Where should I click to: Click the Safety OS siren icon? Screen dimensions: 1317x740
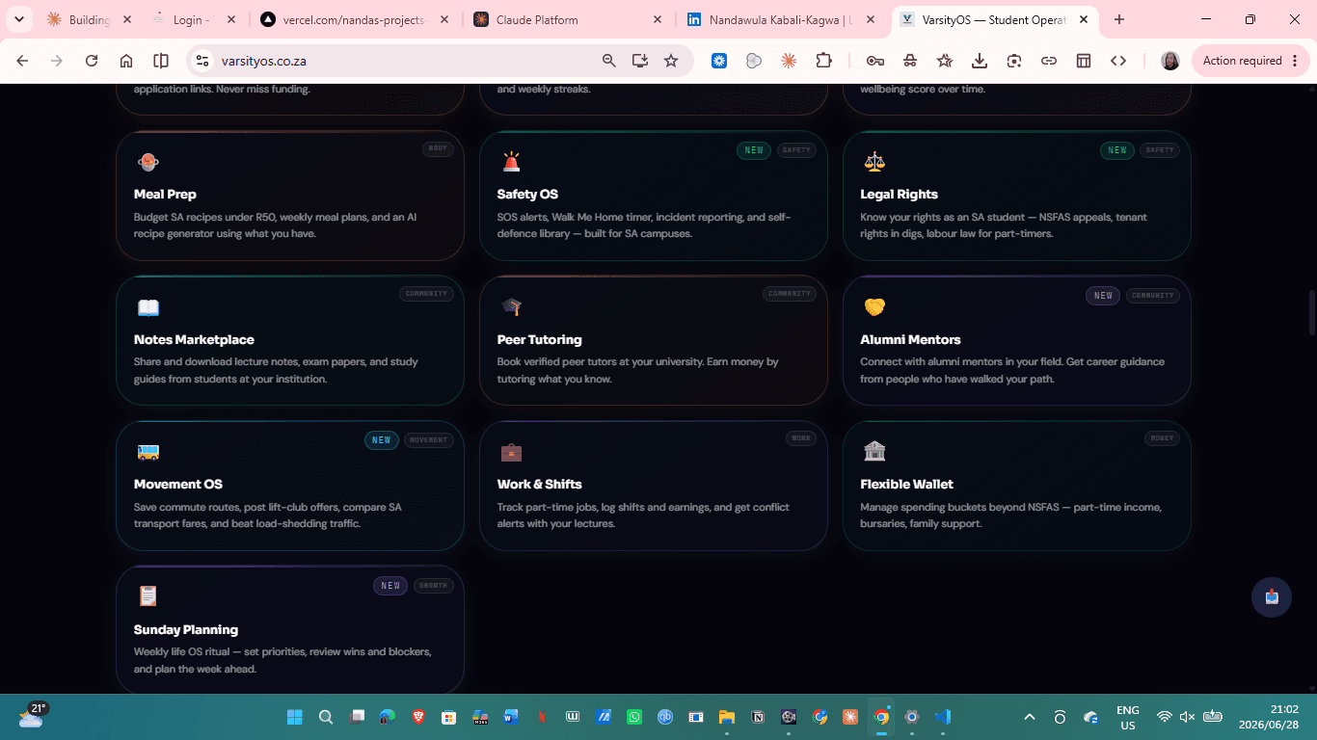(511, 162)
